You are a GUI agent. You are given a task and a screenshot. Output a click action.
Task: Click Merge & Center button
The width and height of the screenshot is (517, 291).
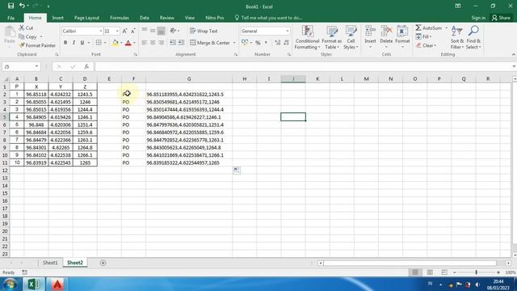coord(210,43)
